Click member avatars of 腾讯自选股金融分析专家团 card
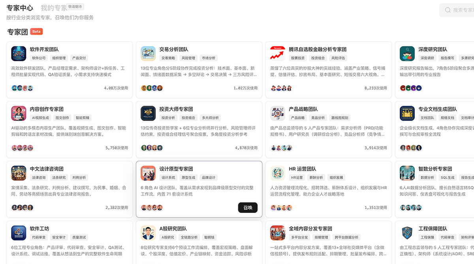Viewport: 474px width, 264px height. [281, 88]
